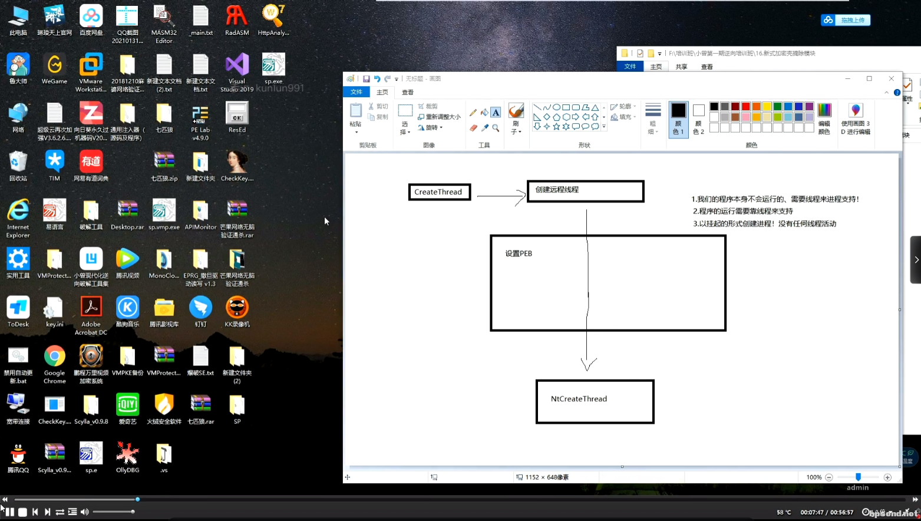The height and width of the screenshot is (521, 921).
Task: Select the Pencil tool in Paint
Action: pyautogui.click(x=473, y=113)
